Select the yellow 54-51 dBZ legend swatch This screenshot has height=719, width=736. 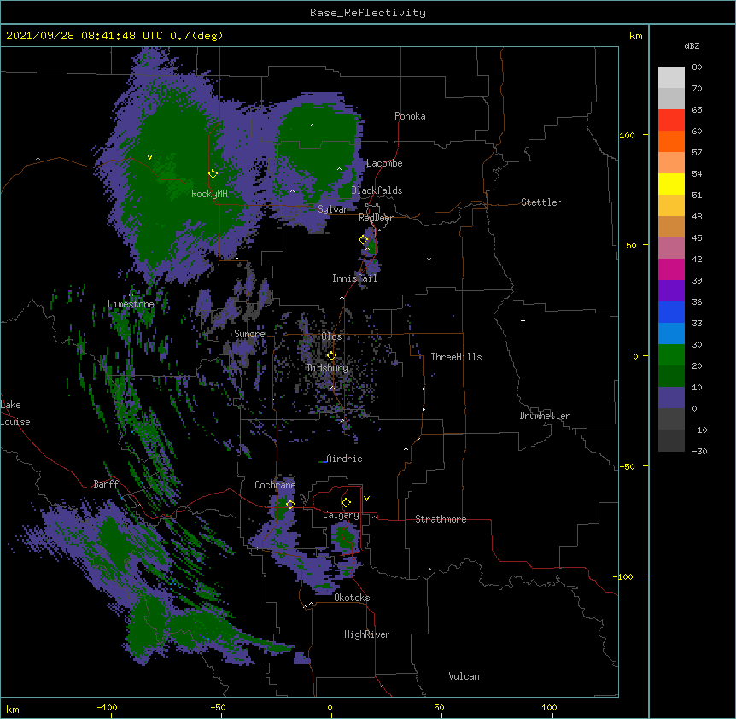coord(671,184)
